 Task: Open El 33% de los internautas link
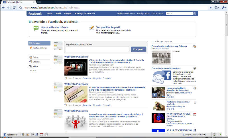tap(117, 89)
